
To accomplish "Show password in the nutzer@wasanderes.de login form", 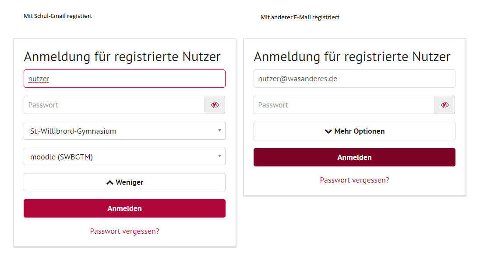I will pos(445,105).
